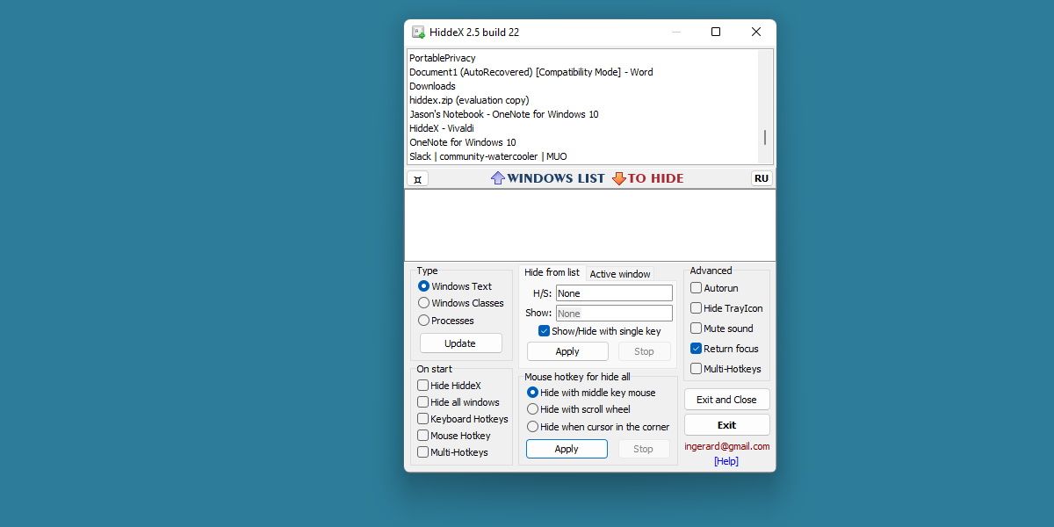Screen dimensions: 1054x527
Task: Close the HiddeX window
Action: click(x=756, y=32)
